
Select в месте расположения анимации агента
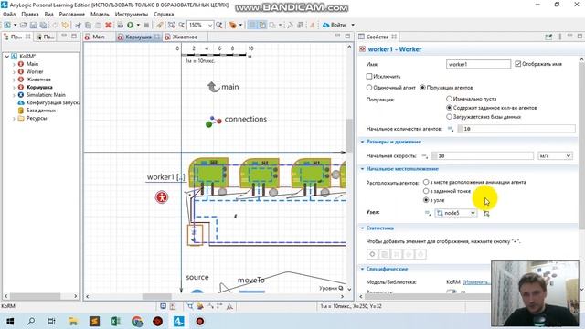[x=426, y=182]
